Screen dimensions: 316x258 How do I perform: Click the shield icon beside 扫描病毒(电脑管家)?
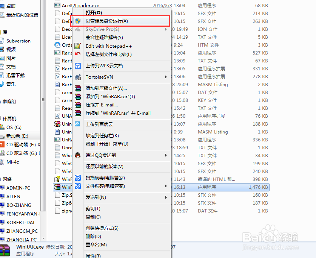coord(78,178)
